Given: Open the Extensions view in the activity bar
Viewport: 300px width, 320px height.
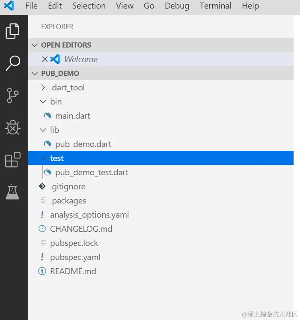Looking at the screenshot, I should tap(13, 160).
